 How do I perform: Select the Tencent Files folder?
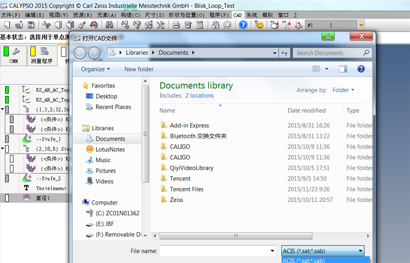(187, 189)
